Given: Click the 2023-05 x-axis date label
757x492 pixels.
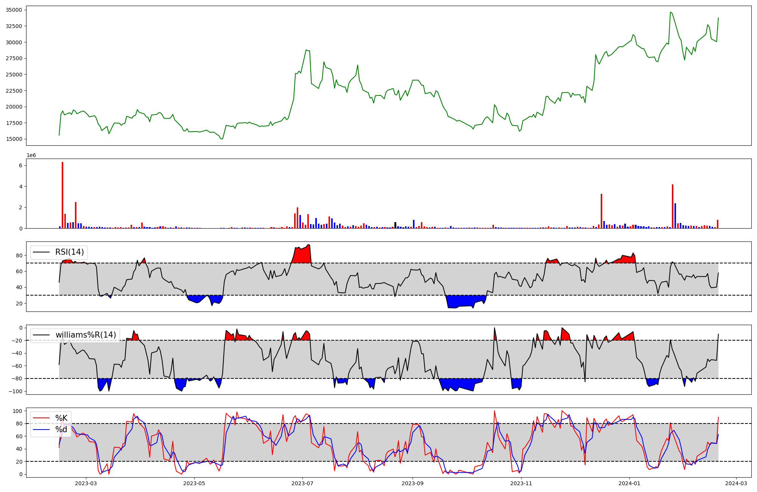Looking at the screenshot, I should (x=194, y=483).
